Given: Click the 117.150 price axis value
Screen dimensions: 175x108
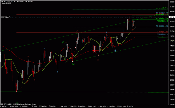Looking at the screenshot, I should 172,95.
